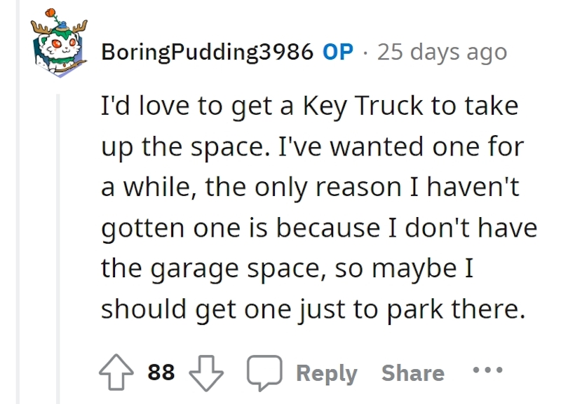Upvote BoringPudding3986's comment
Image resolution: width=561 pixels, height=404 pixels.
tap(116, 372)
